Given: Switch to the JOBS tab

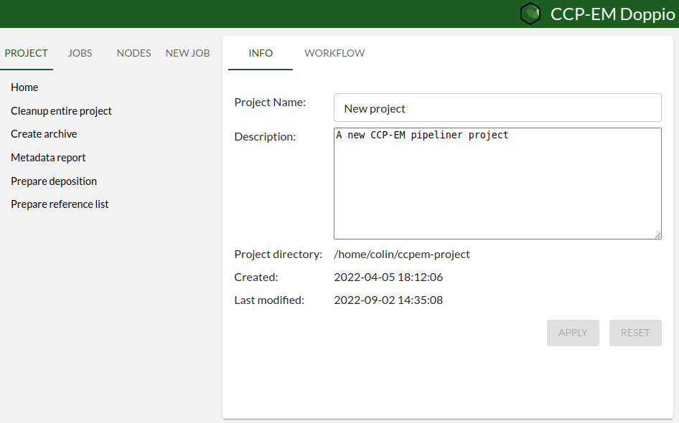Looking at the screenshot, I should (80, 52).
